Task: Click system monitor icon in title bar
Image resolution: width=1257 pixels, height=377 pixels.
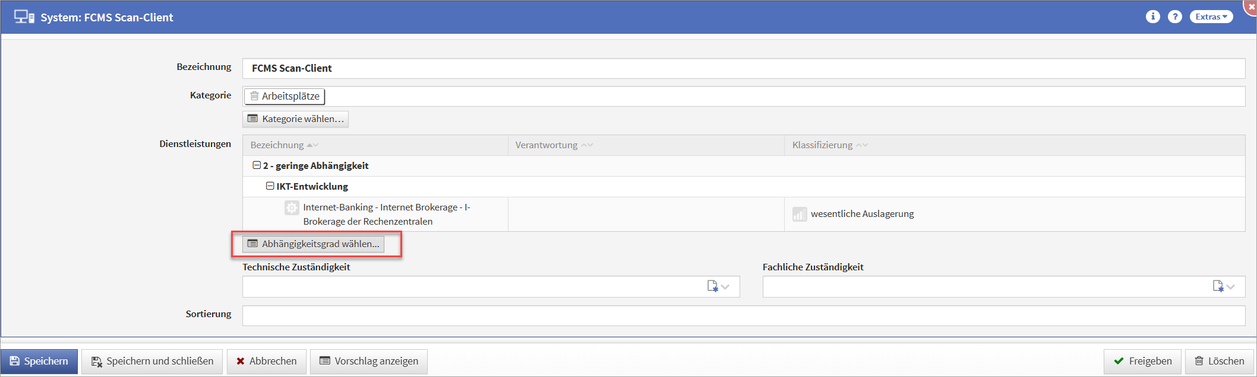Action: tap(24, 17)
